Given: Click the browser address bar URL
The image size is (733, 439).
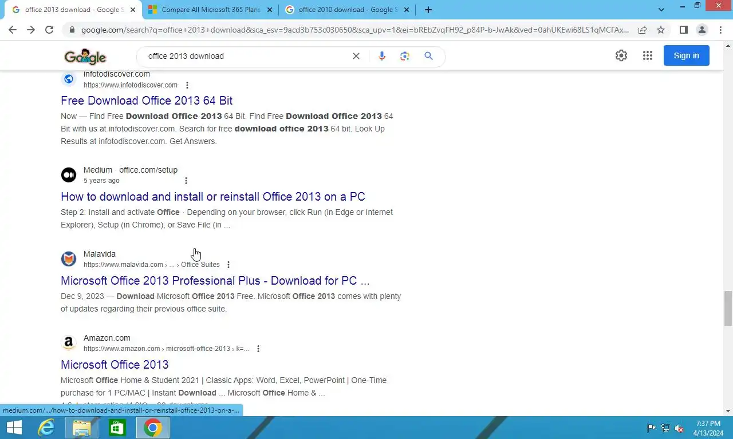Looking at the screenshot, I should coord(355,30).
